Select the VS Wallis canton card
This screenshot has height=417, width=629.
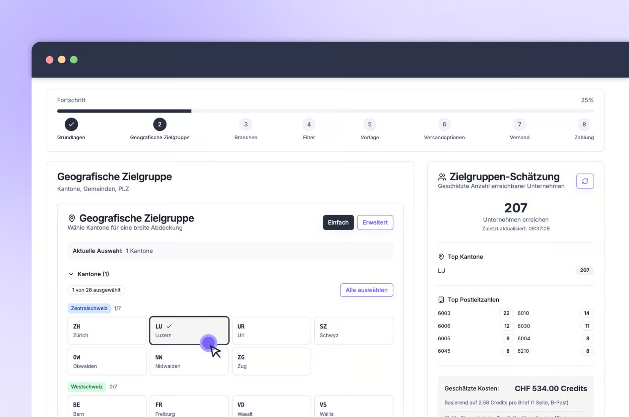tap(354, 407)
